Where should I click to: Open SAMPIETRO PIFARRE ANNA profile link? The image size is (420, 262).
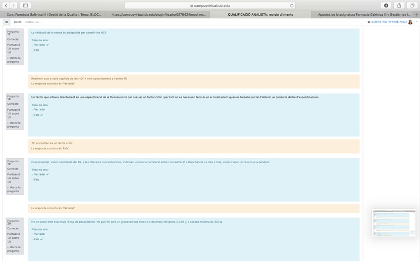click(x=389, y=22)
